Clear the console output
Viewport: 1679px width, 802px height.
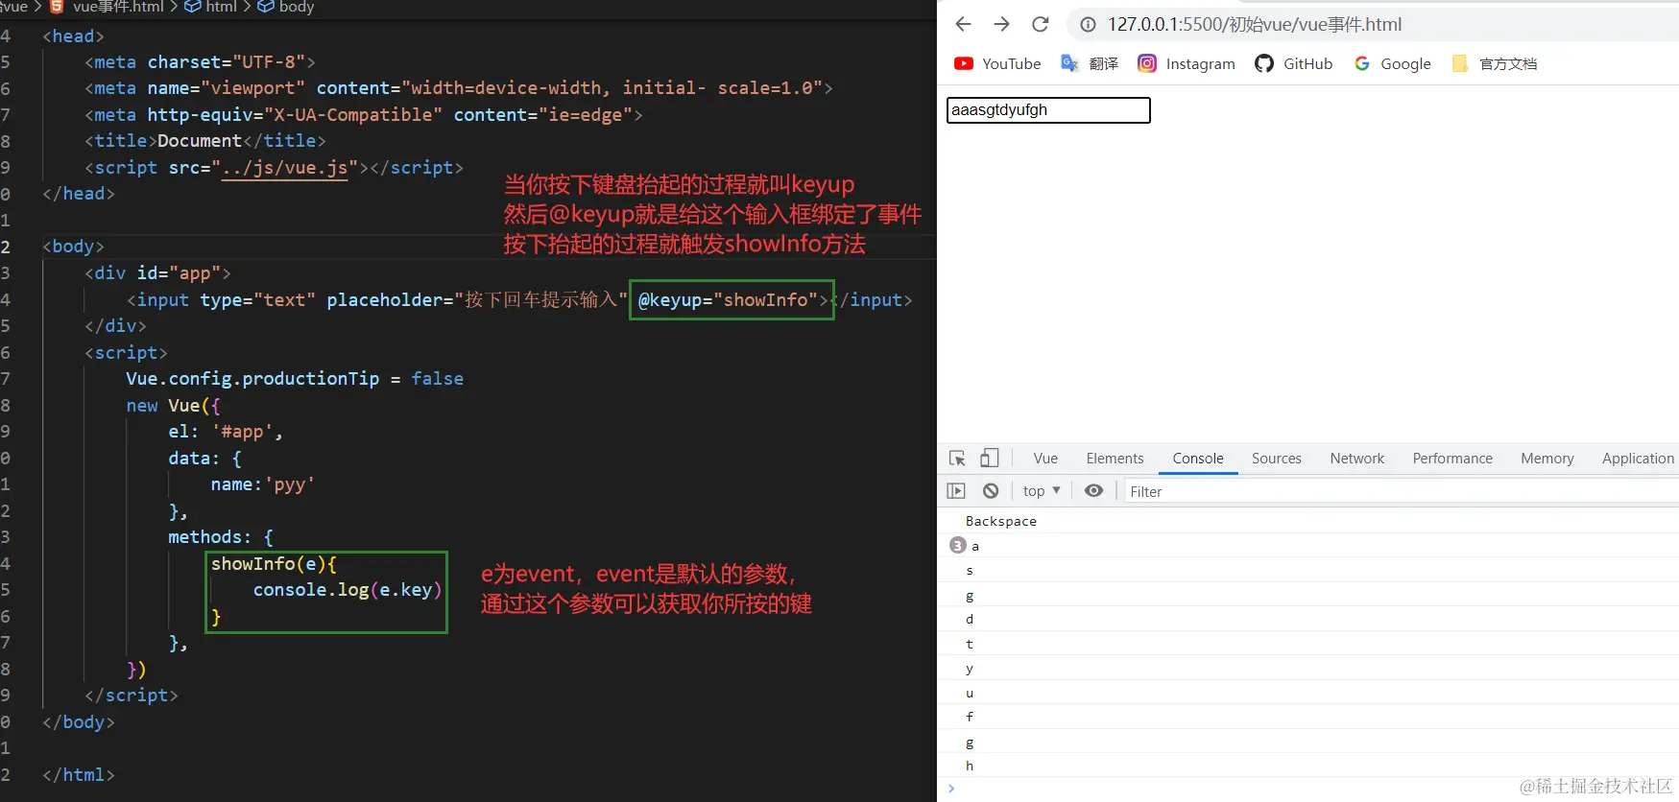pos(991,491)
